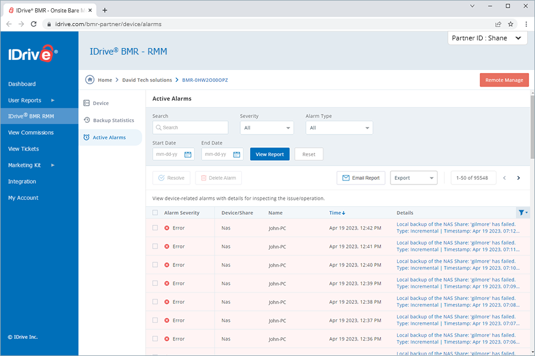
Task: Expand the Marketing Kit submenu arrow
Action: (53, 165)
